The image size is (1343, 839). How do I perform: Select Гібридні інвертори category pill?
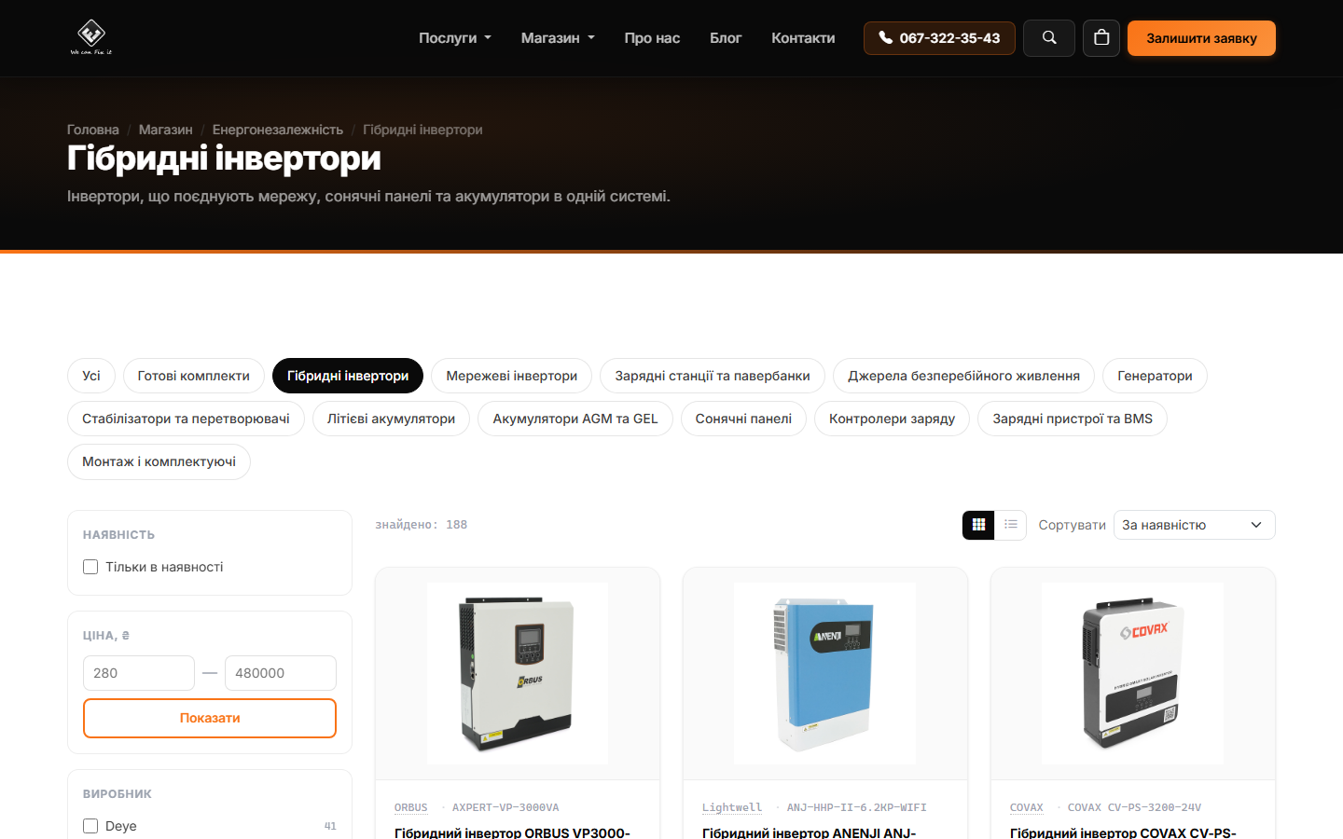pos(348,376)
